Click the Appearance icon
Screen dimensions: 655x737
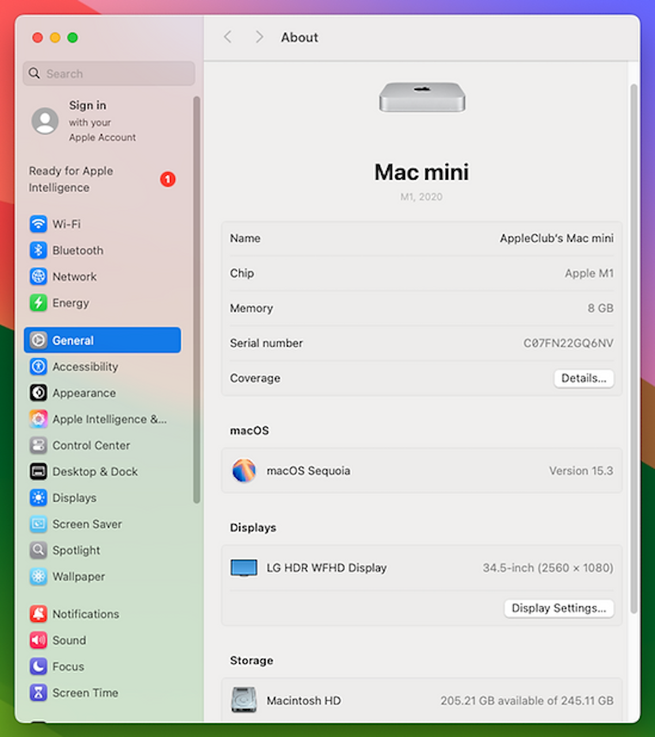(x=38, y=393)
